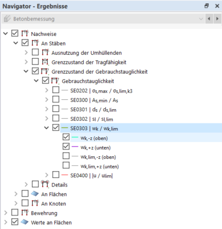Click the Betonbemessung add-on icon
Viewport: 222px width, 229px height.
pyautogui.click(x=7, y=18)
